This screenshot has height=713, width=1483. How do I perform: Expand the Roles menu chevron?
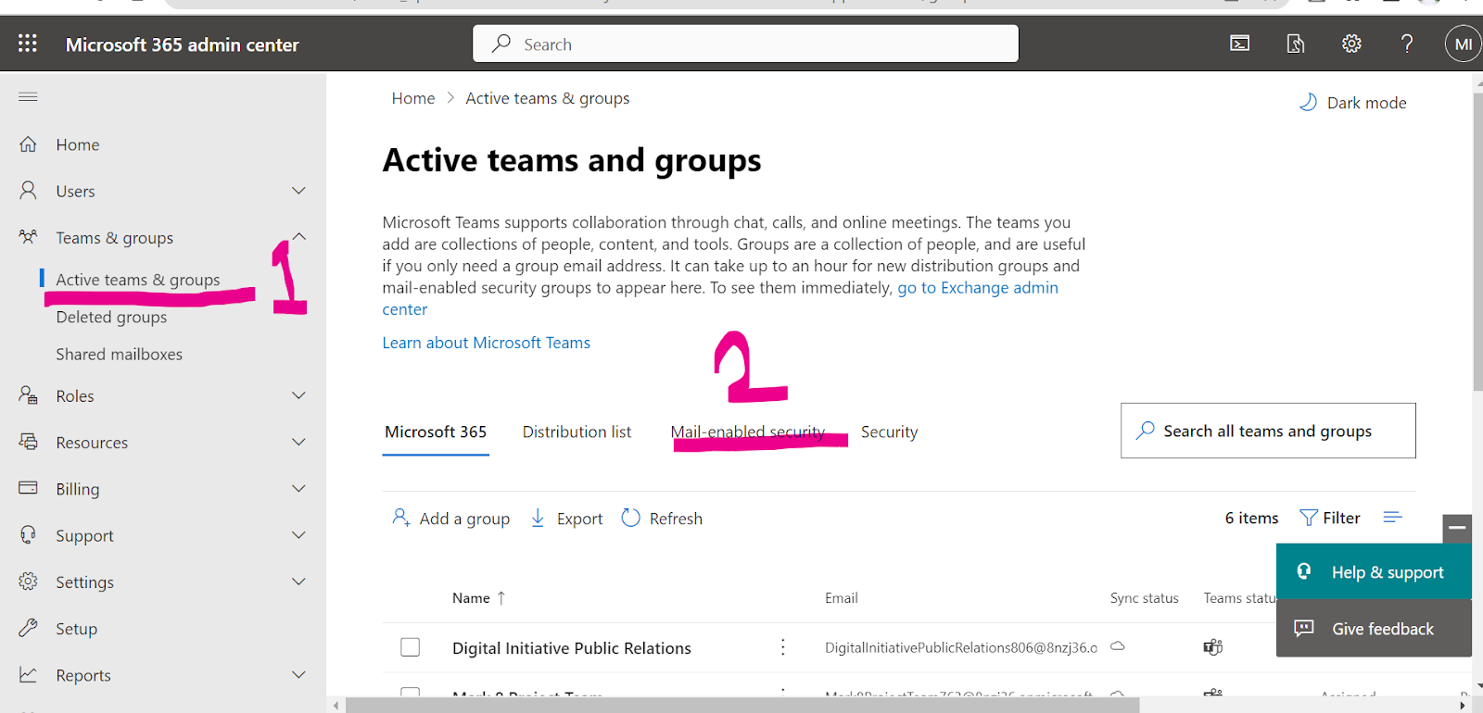(298, 395)
